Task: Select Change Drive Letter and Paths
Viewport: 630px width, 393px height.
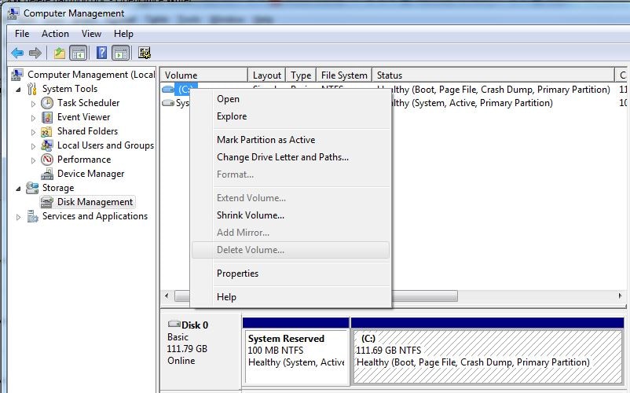Action: 290,157
